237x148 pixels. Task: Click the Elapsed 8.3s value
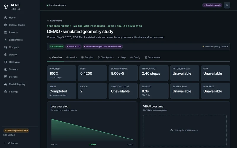coord(145,91)
